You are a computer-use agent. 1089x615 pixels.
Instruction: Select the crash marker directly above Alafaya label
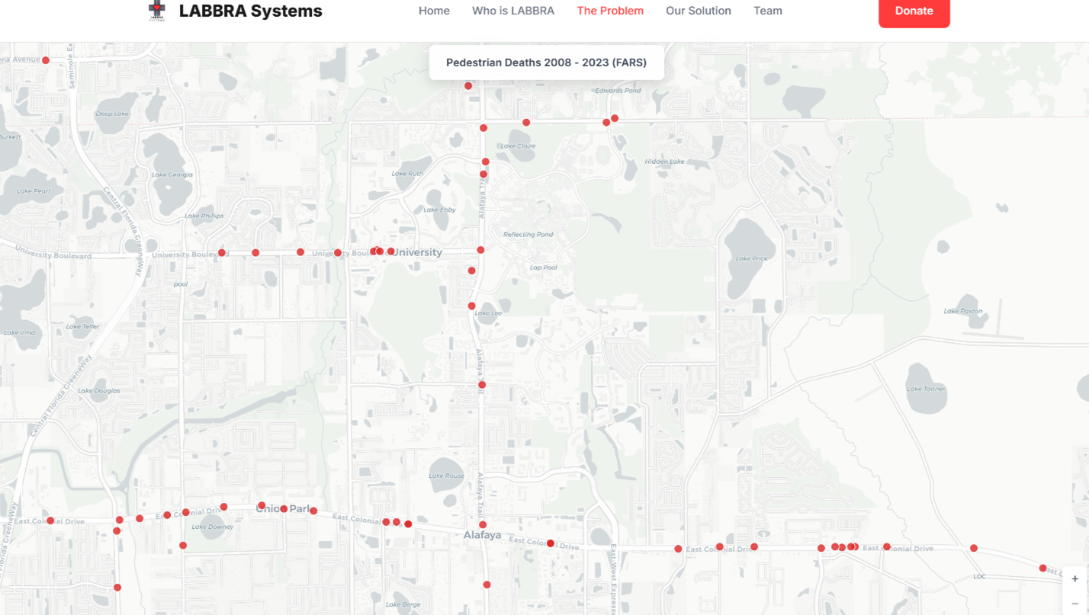pyautogui.click(x=483, y=524)
